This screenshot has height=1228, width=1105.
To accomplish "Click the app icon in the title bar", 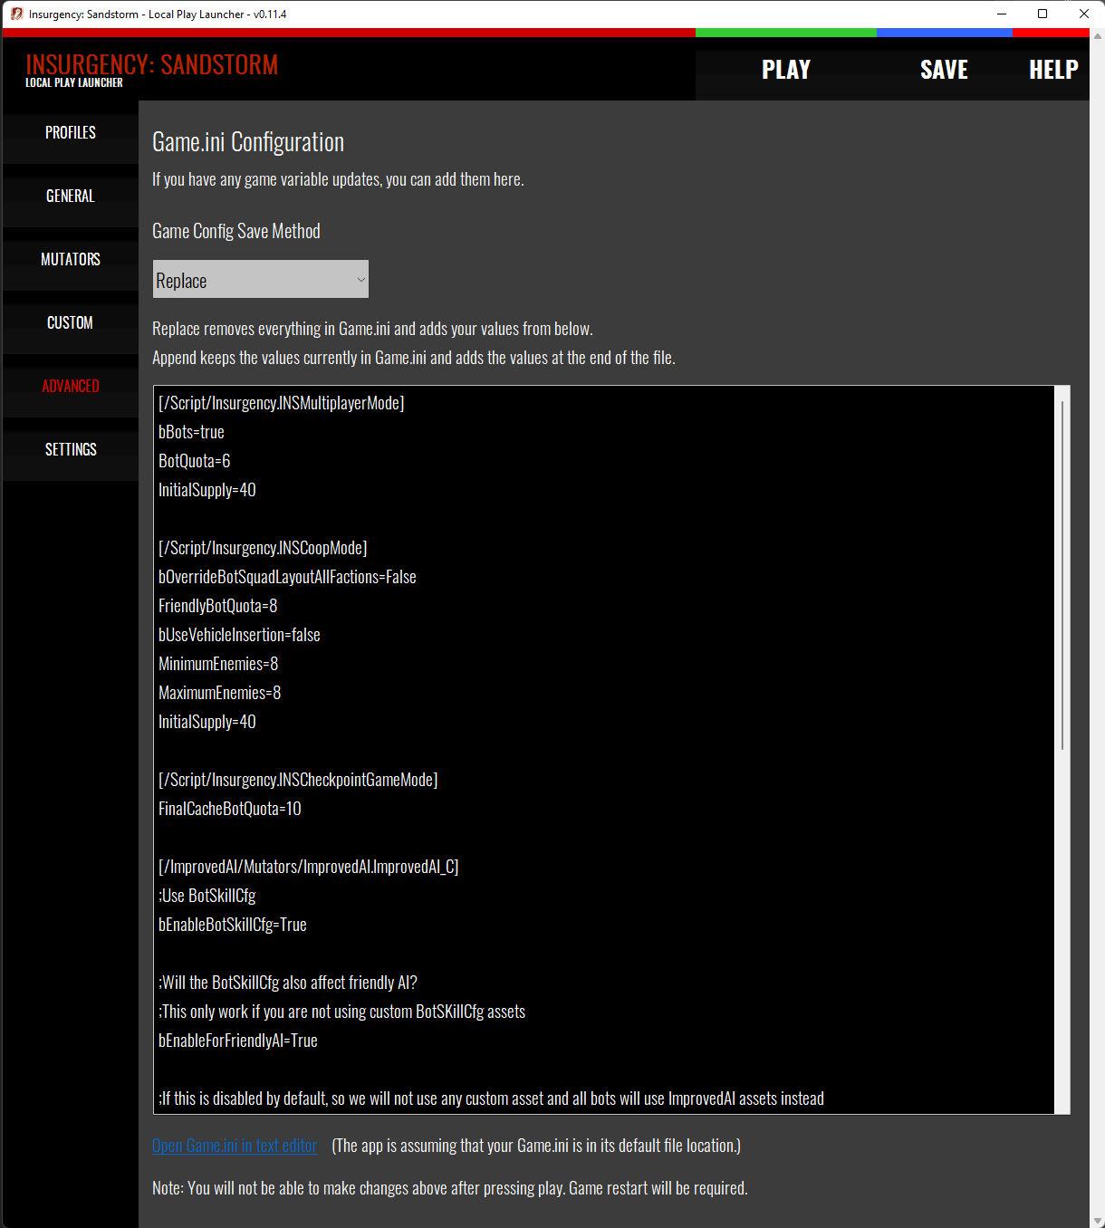I will point(16,14).
